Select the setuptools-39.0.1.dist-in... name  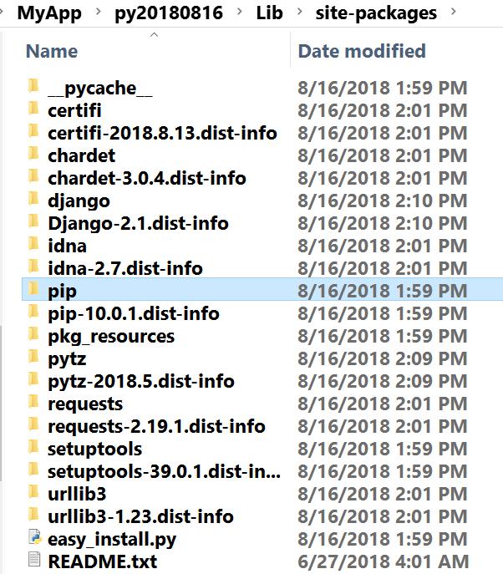point(165,473)
